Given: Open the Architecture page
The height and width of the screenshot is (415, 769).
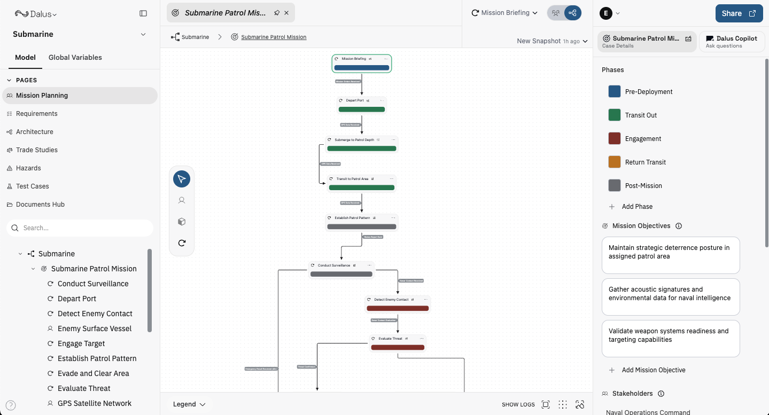Looking at the screenshot, I should point(35,132).
